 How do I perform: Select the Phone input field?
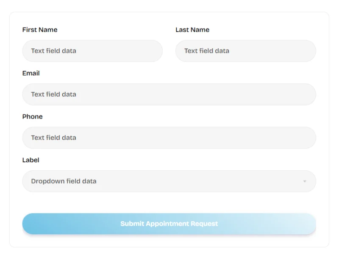tap(169, 138)
